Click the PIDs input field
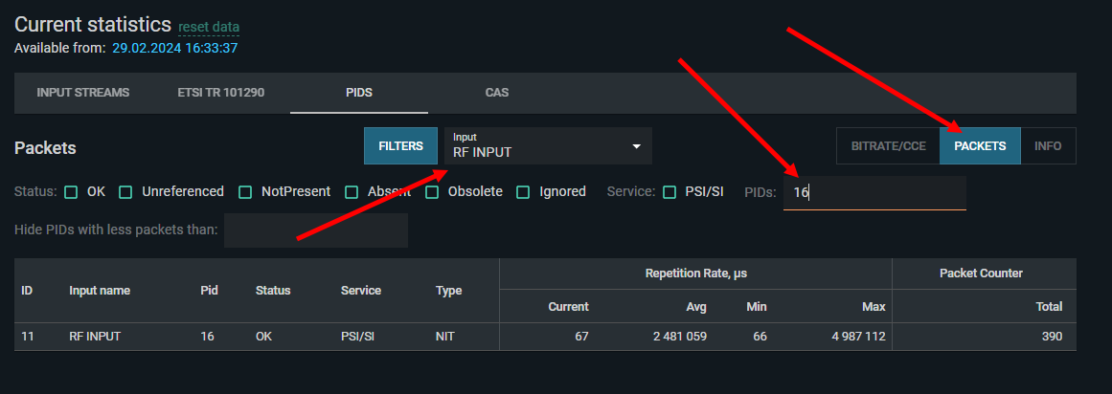The image size is (1112, 394). pos(874,192)
